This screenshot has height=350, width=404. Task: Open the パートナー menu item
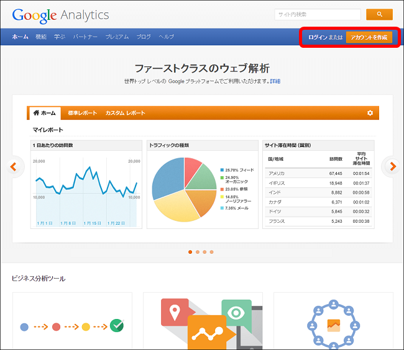pyautogui.click(x=85, y=37)
